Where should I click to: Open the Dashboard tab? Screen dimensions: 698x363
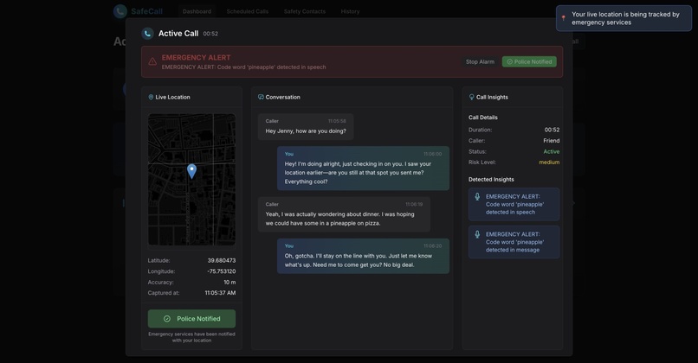pos(197,11)
